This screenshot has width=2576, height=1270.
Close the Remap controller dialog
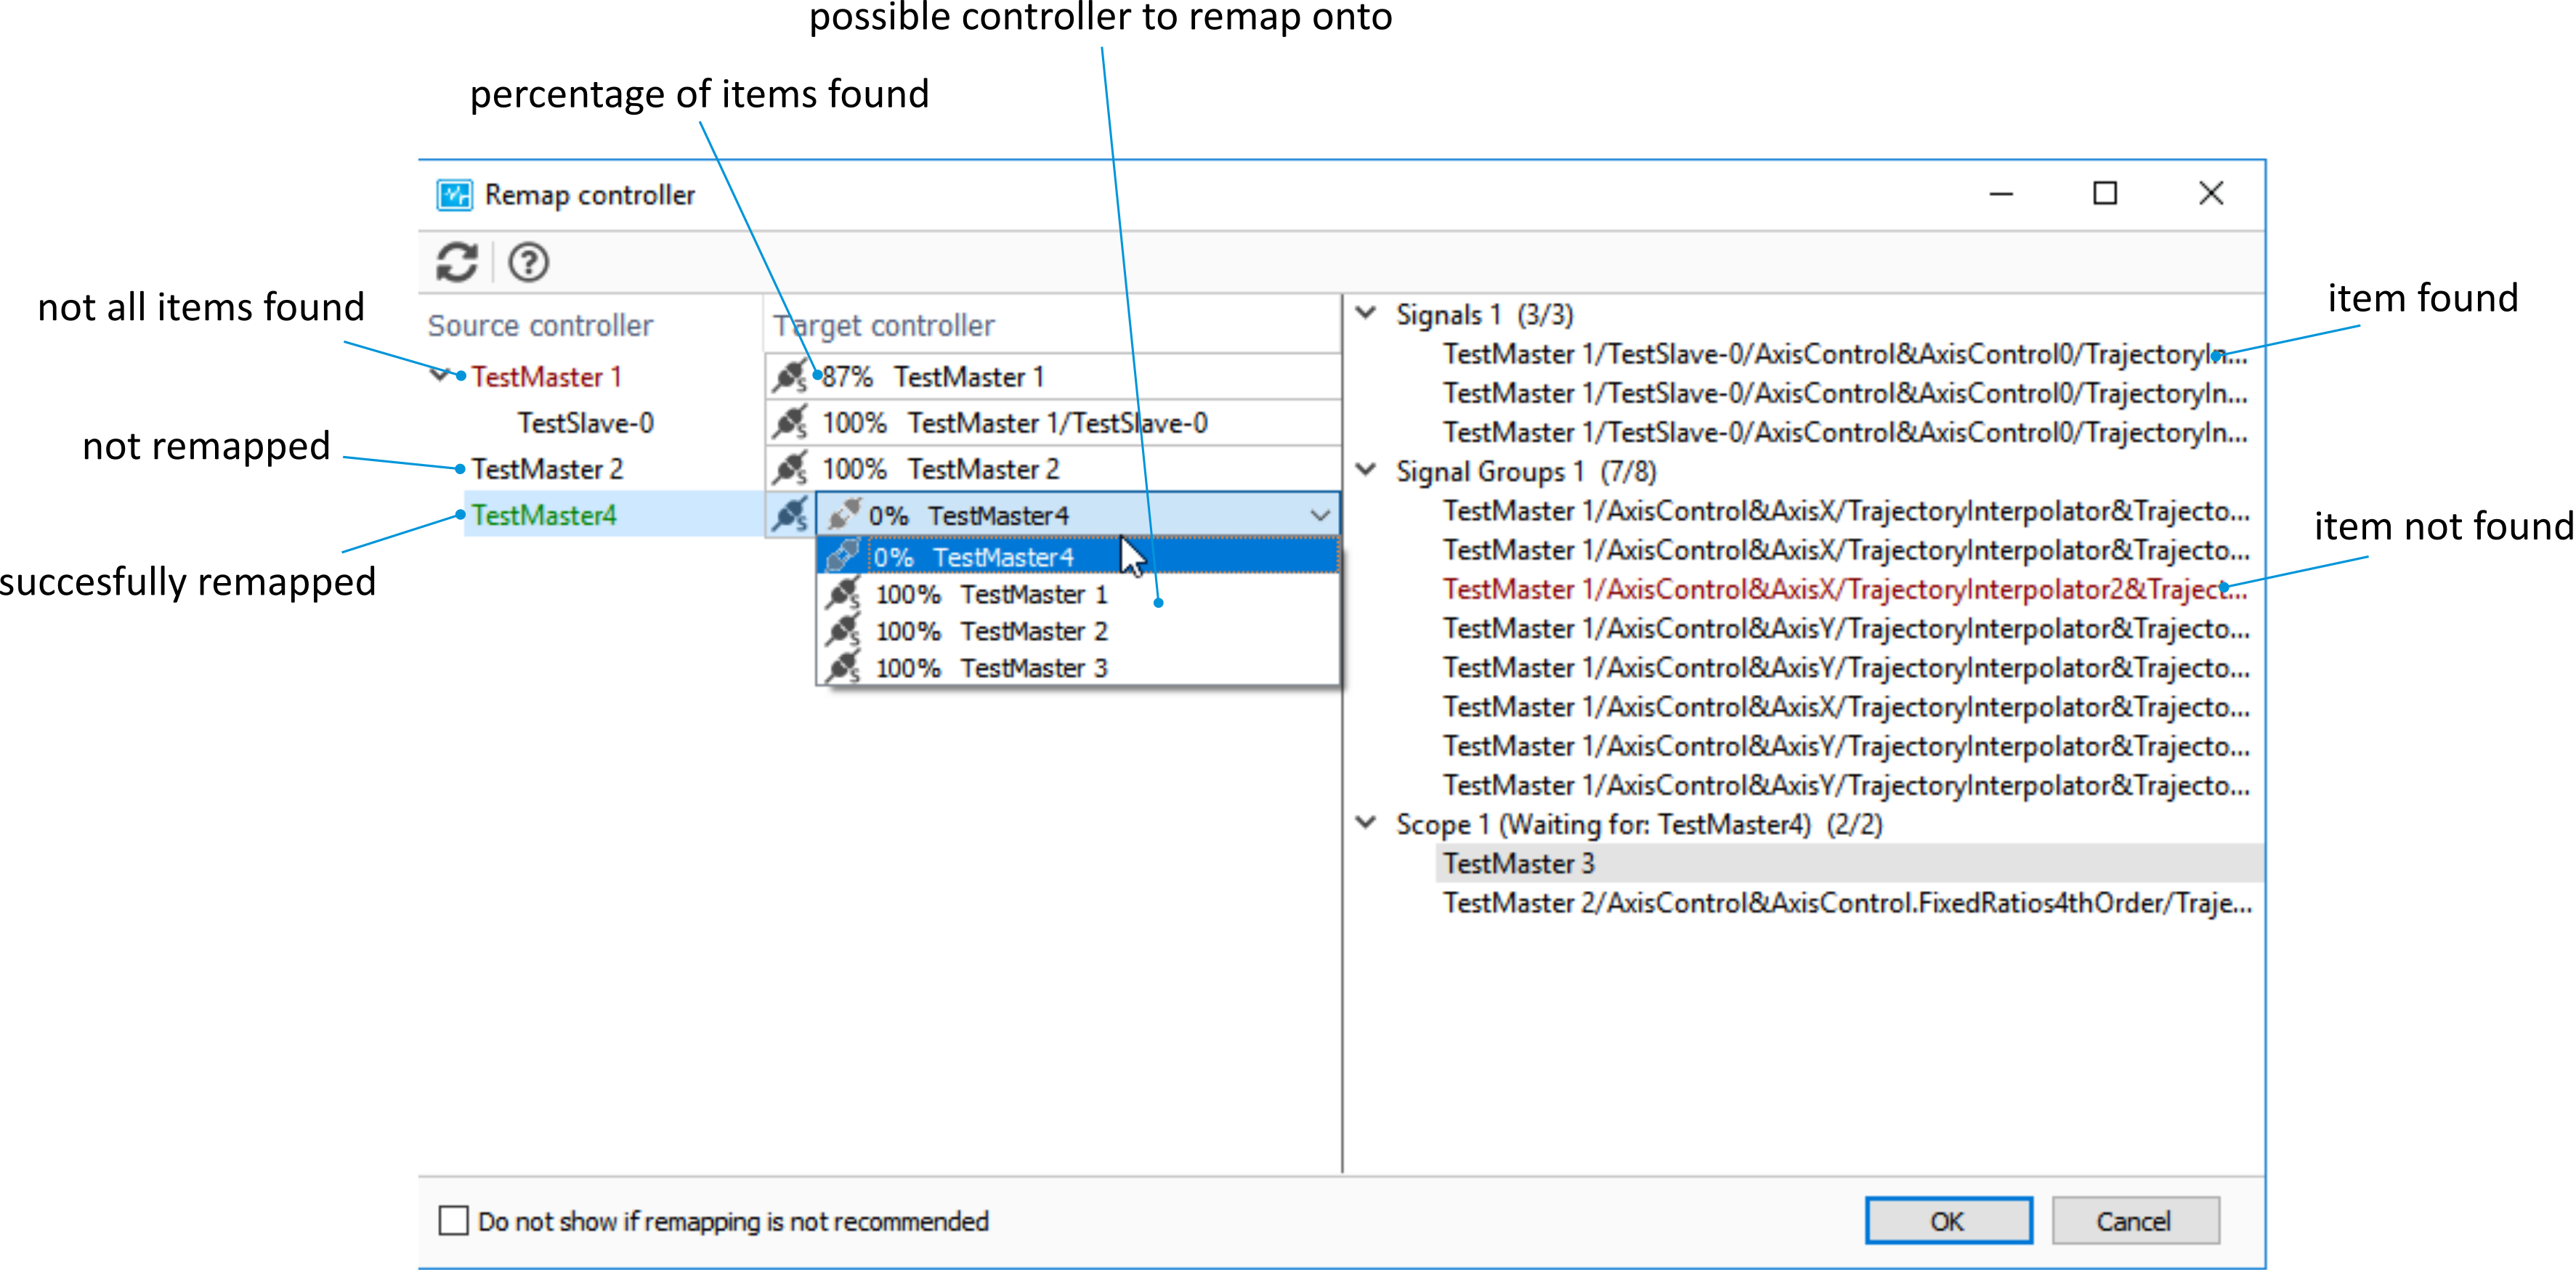click(x=2211, y=193)
